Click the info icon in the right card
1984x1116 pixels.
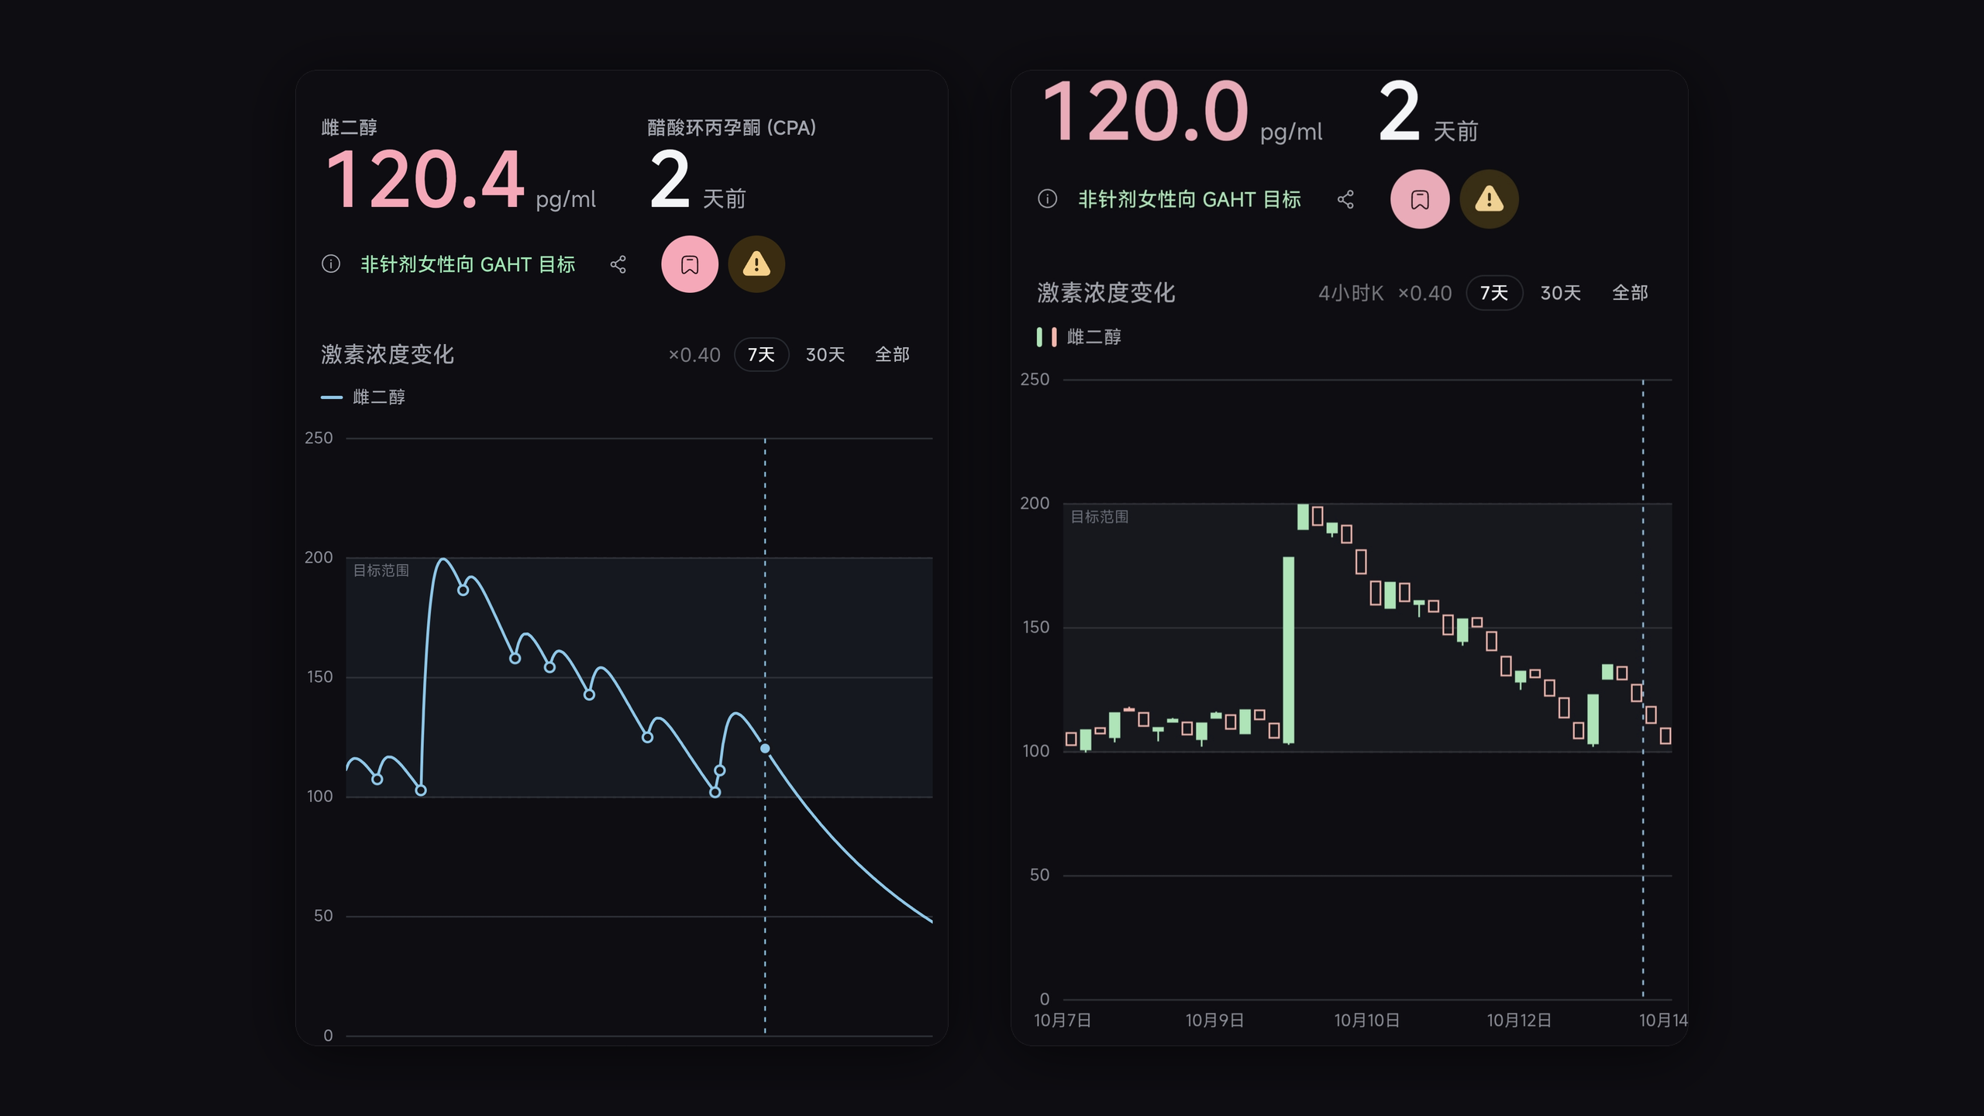1047,199
